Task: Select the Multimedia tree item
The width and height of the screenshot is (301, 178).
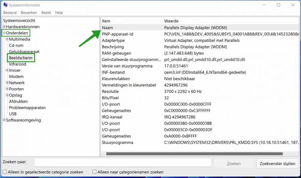Action: 20,39
